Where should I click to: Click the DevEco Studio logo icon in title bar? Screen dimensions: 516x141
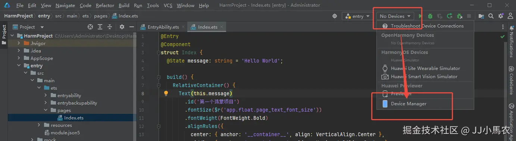7,5
